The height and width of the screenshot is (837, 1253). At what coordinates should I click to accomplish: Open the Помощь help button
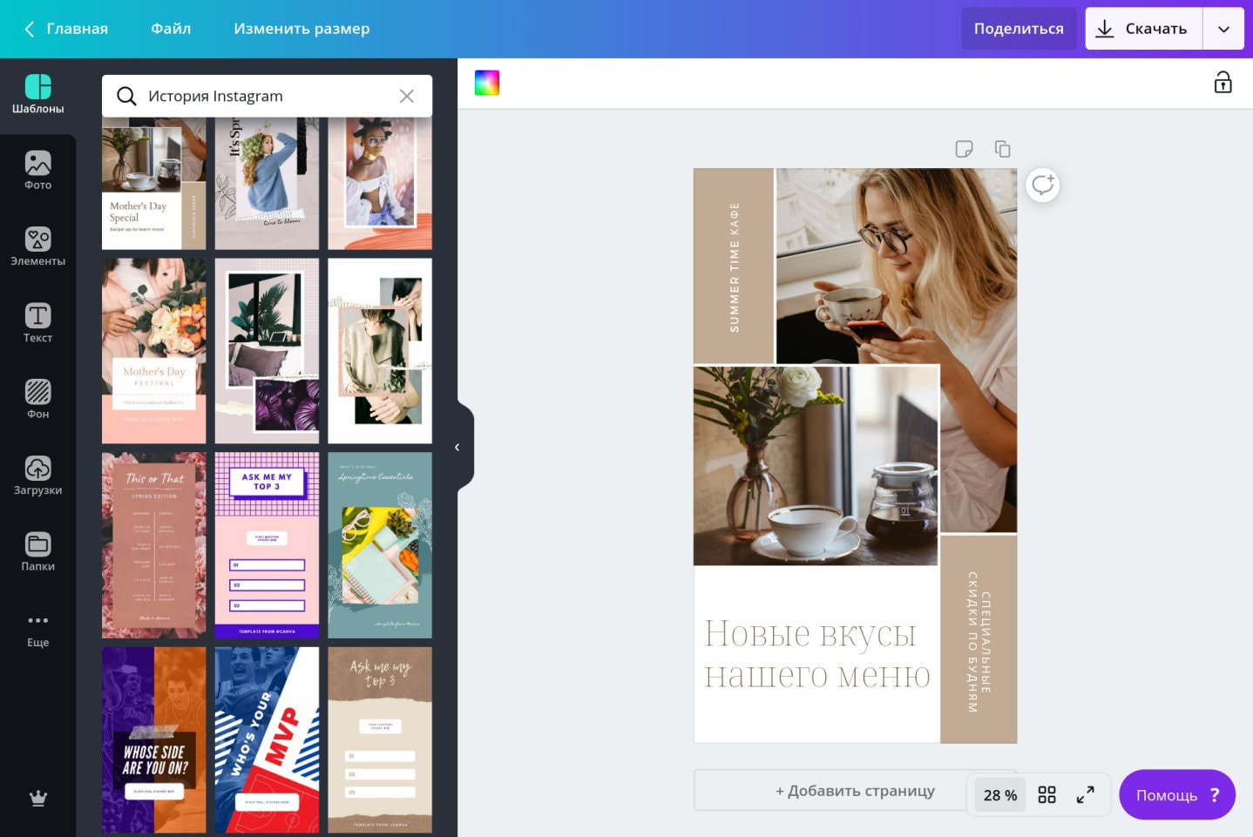(1177, 794)
